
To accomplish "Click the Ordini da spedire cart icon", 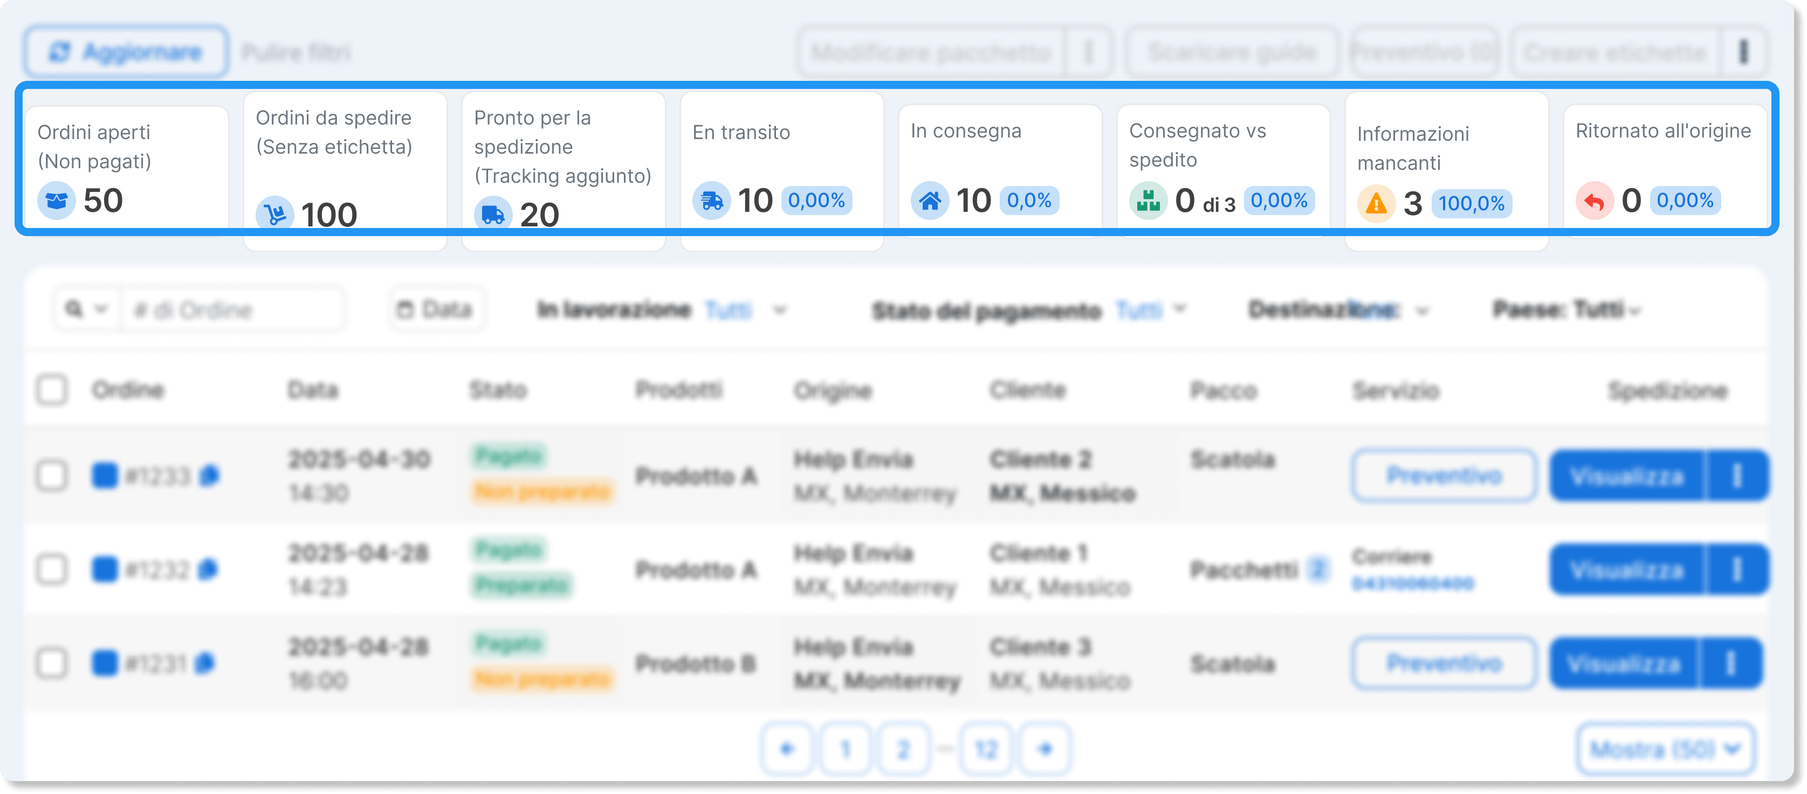I will (274, 214).
